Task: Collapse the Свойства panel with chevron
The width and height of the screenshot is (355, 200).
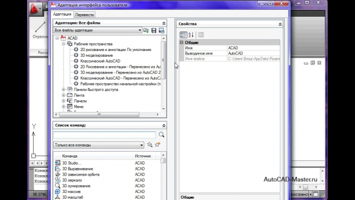Action: pyautogui.click(x=280, y=24)
